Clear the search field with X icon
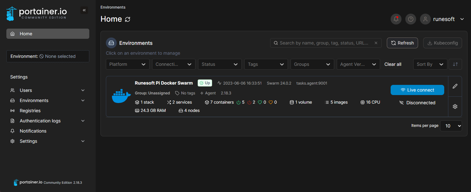Image resolution: width=471 pixels, height=192 pixels. point(376,43)
